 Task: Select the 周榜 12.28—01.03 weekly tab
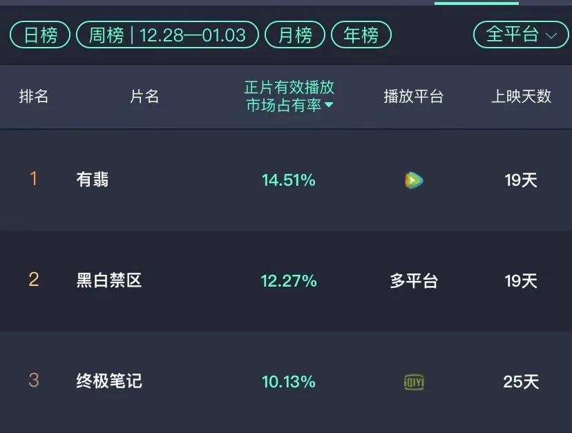click(x=167, y=35)
